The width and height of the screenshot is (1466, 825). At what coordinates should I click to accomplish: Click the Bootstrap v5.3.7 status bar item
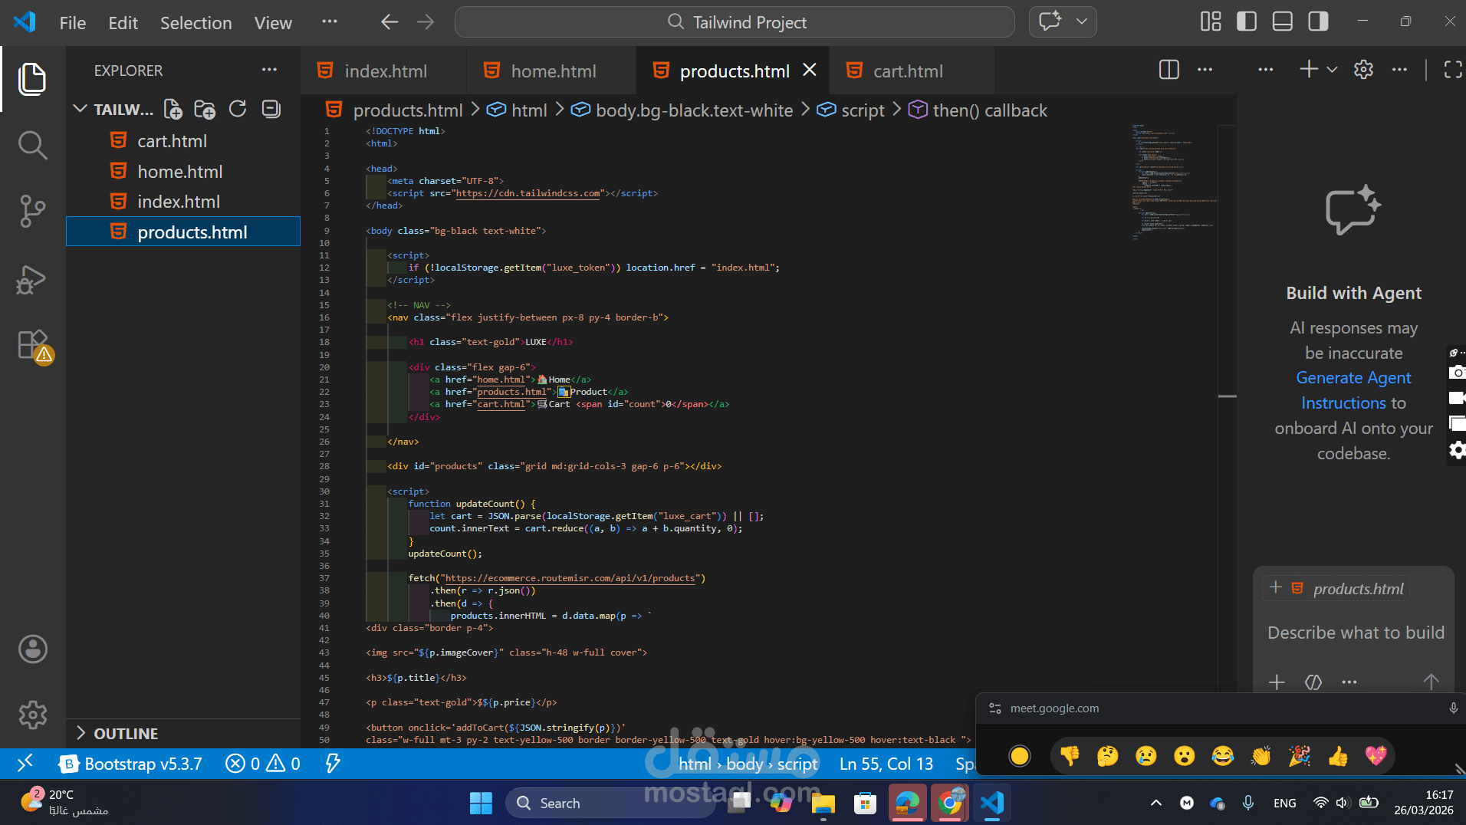[x=131, y=764]
